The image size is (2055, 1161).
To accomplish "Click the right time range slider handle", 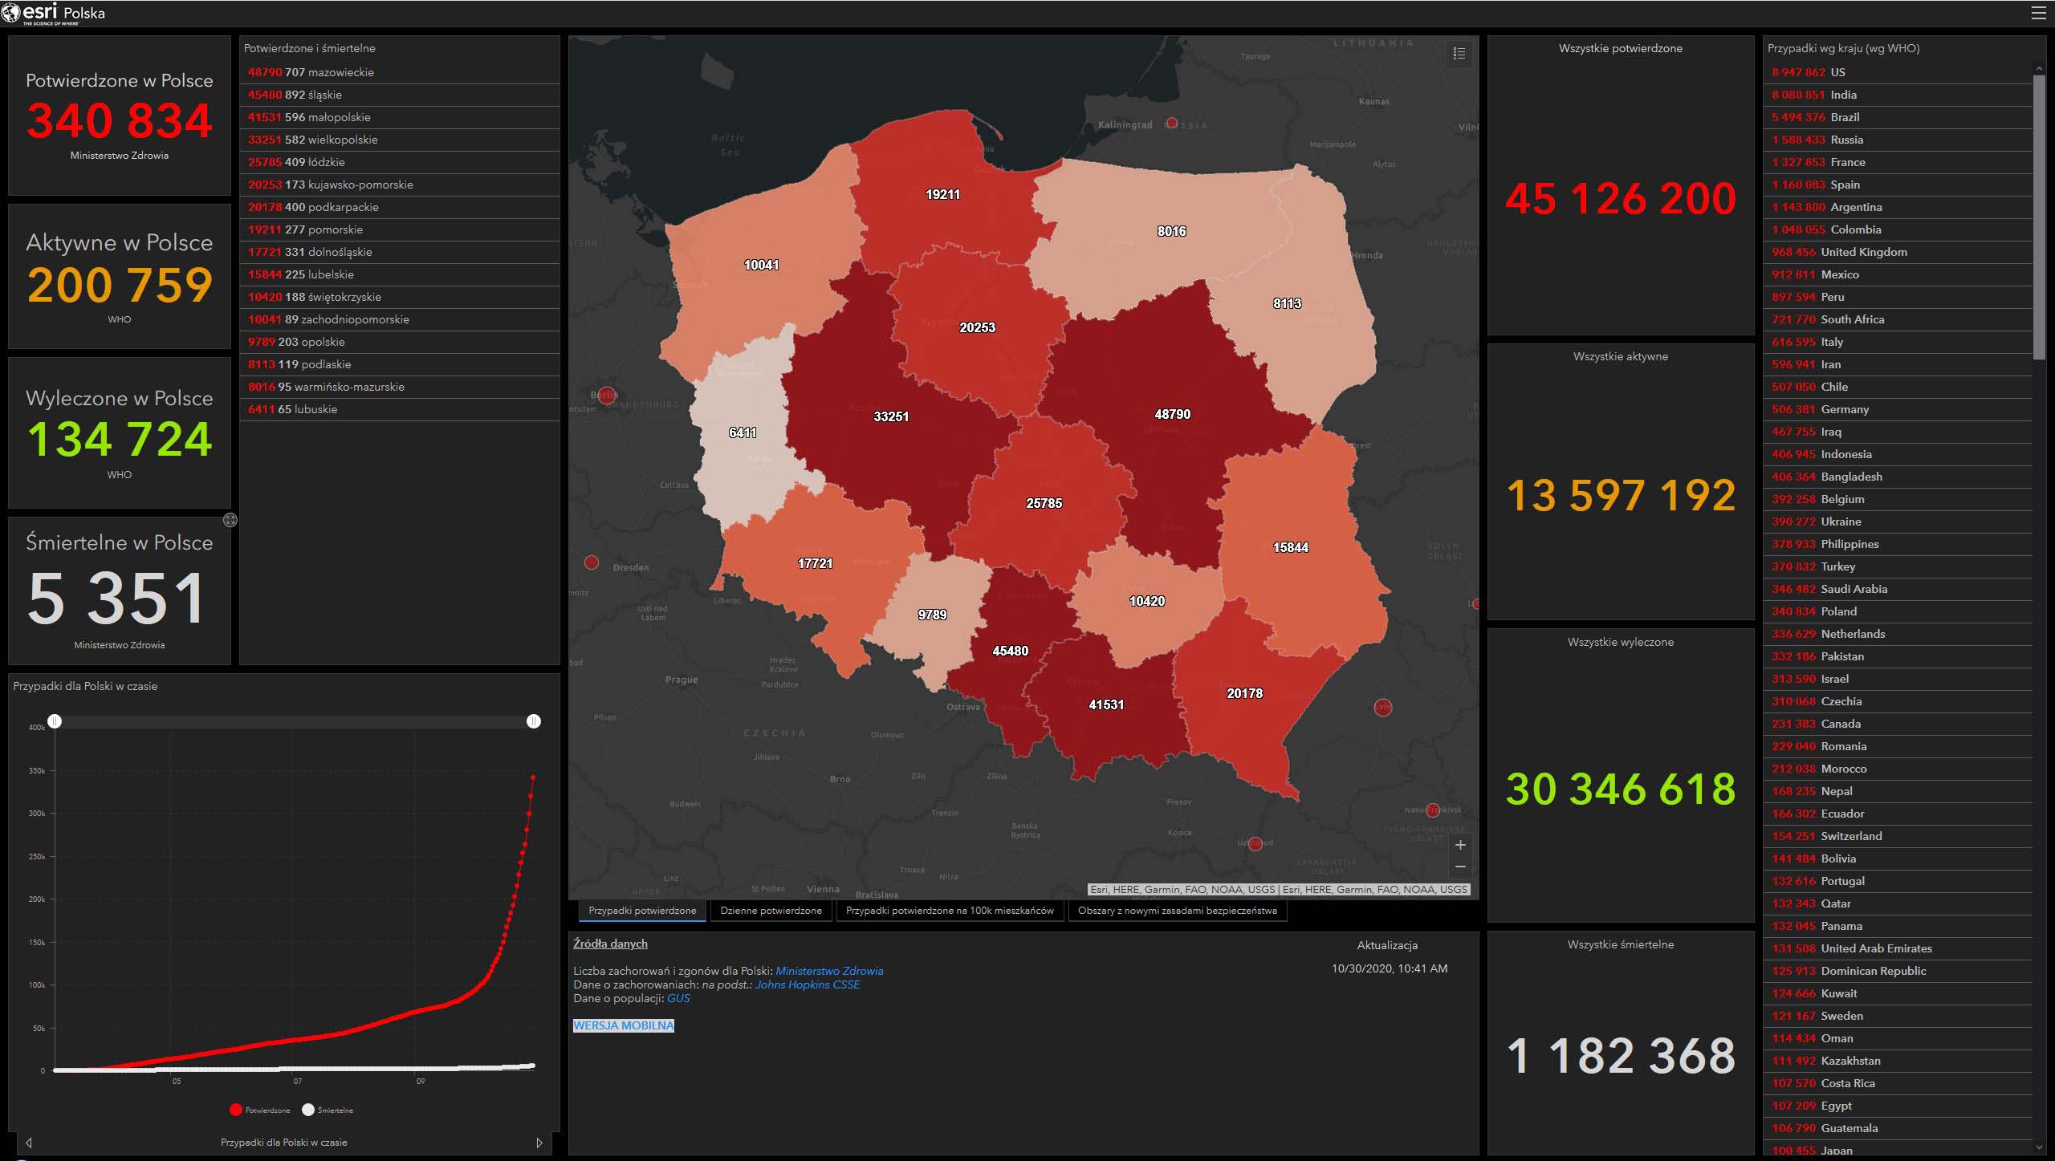I will pos(534,721).
